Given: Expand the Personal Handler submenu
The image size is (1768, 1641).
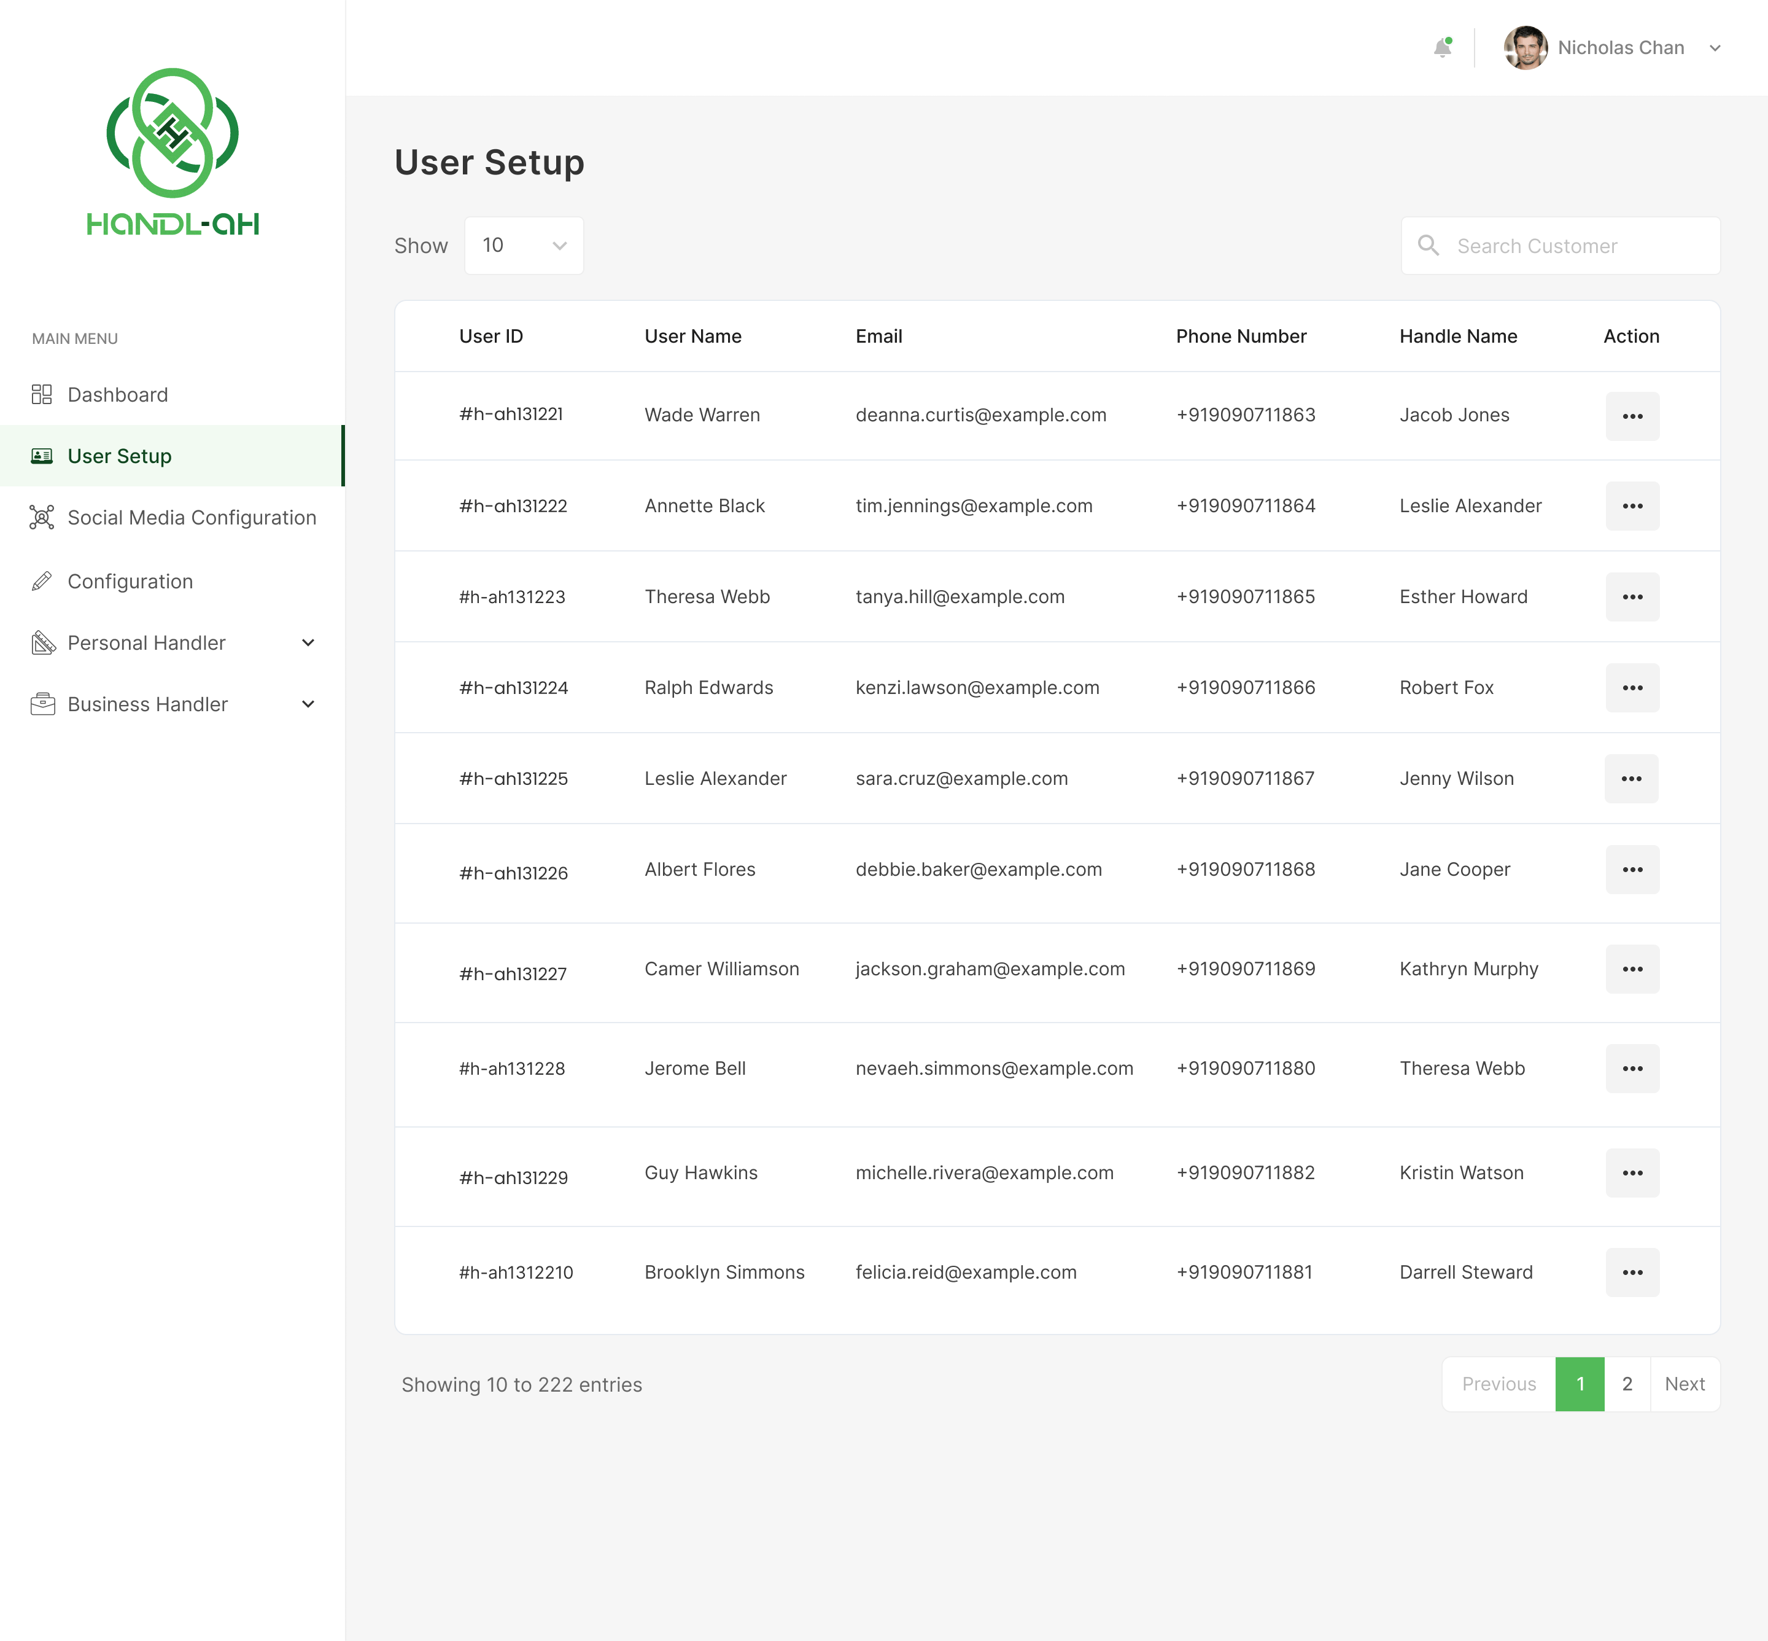Looking at the screenshot, I should pos(308,643).
